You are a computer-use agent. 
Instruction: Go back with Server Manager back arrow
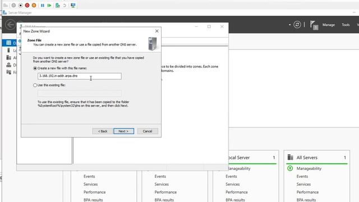[x=10, y=25]
